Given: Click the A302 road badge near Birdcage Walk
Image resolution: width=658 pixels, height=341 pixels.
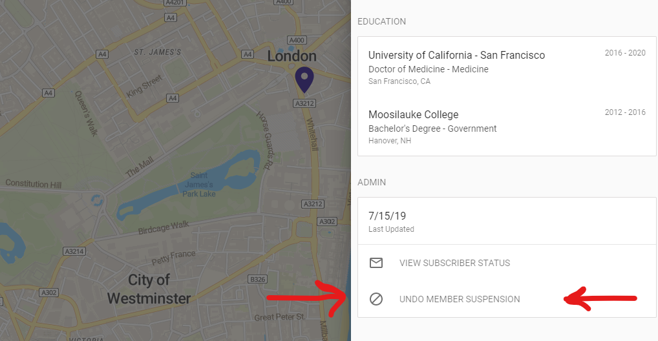Looking at the screenshot, I should click(x=327, y=222).
